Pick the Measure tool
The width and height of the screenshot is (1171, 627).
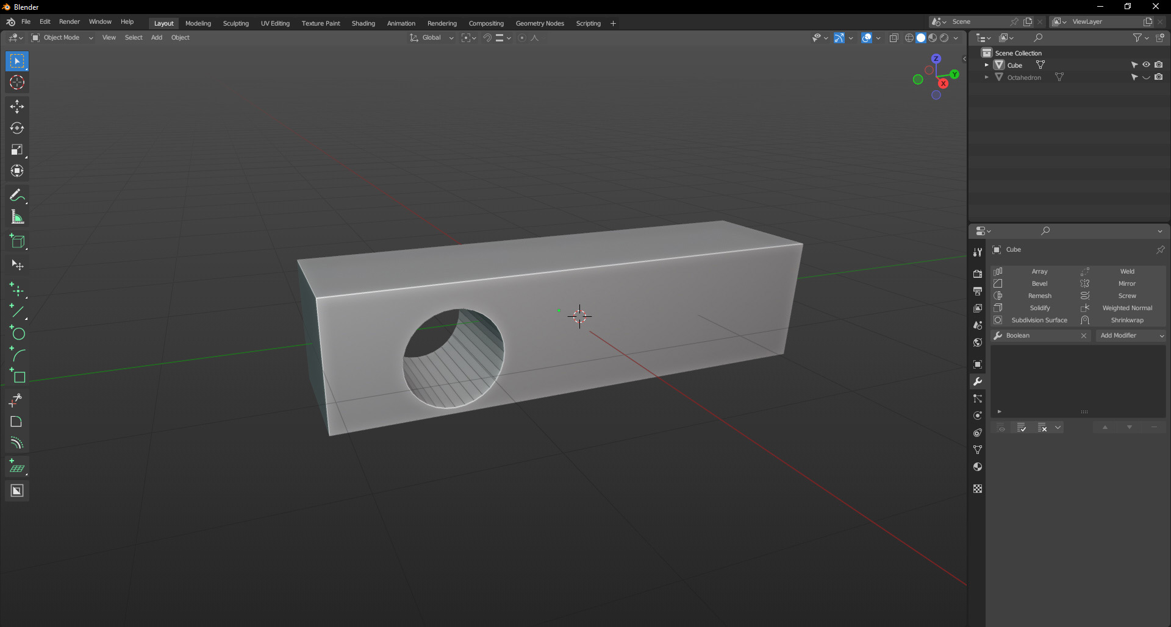coord(17,218)
